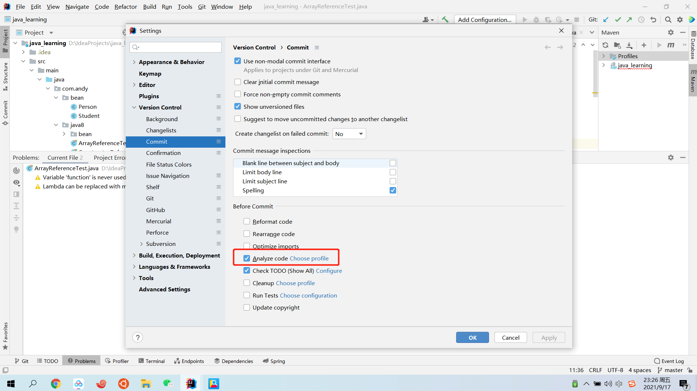Click the back navigation arrow in Settings
697x391 pixels.
548,47
